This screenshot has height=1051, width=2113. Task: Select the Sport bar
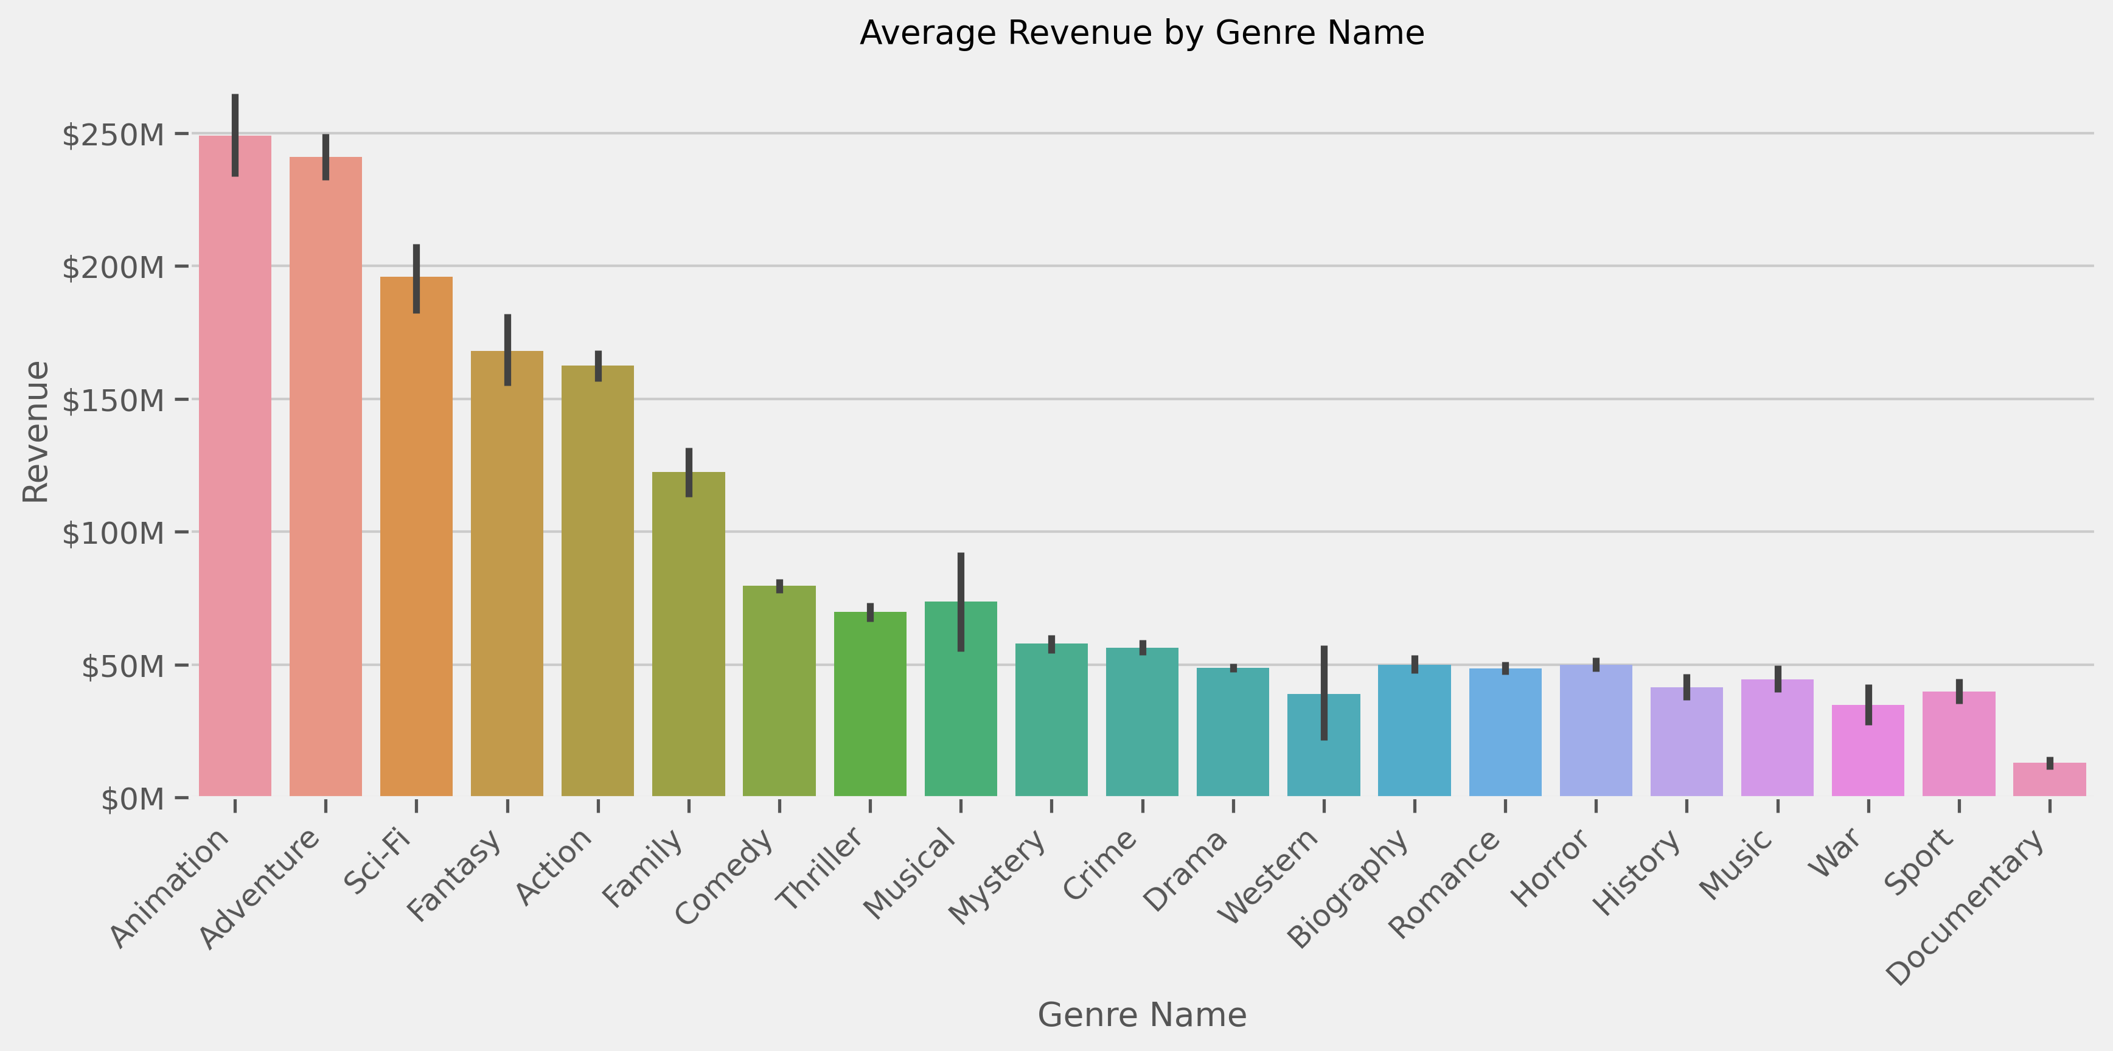point(1959,744)
